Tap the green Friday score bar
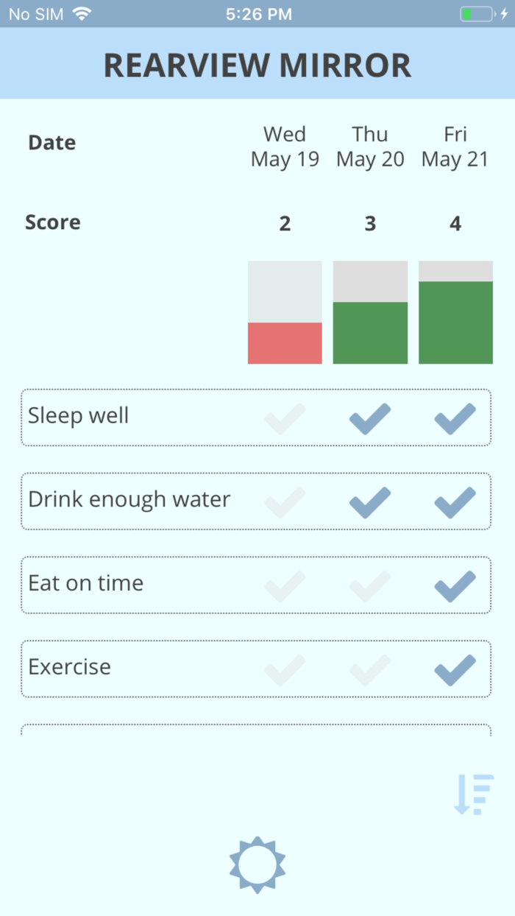This screenshot has height=916, width=515. (455, 323)
